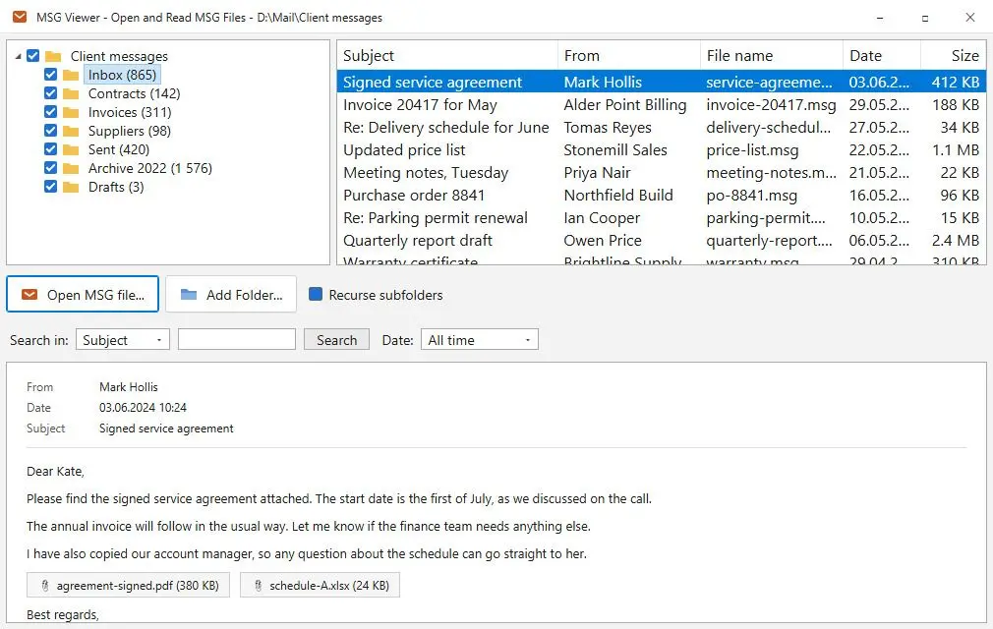Uncheck the Contracts folder checkbox
Screen dimensions: 993x629
click(51, 93)
